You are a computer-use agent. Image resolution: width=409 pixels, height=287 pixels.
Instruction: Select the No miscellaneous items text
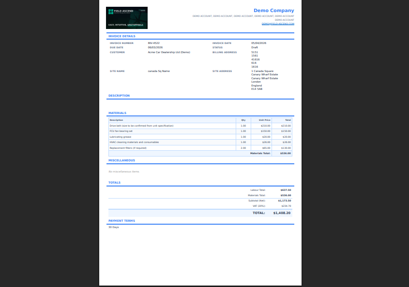click(x=124, y=172)
